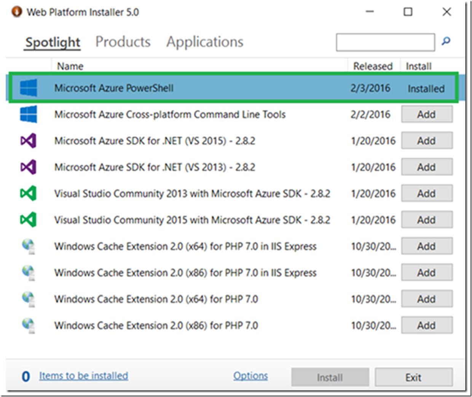Click the green icon for Visual Studio Community 2013

[29, 193]
